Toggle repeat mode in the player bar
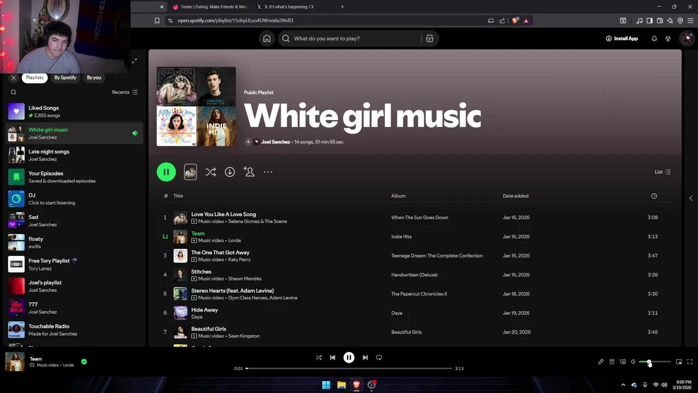The width and height of the screenshot is (698, 393). (x=379, y=358)
